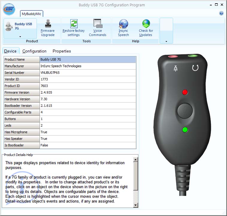Open the Properties tab
The image size is (227, 216).
pyautogui.click(x=62, y=51)
